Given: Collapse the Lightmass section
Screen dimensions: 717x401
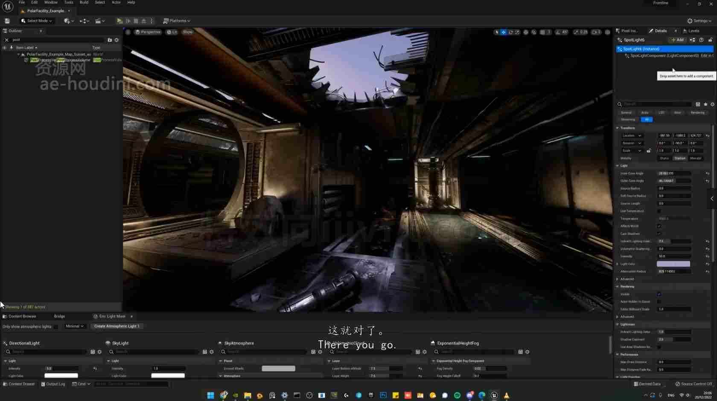Looking at the screenshot, I should [617, 325].
